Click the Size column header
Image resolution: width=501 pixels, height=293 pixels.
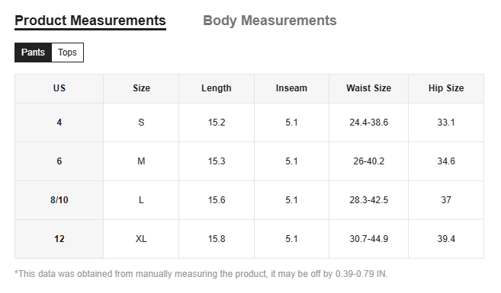click(141, 88)
